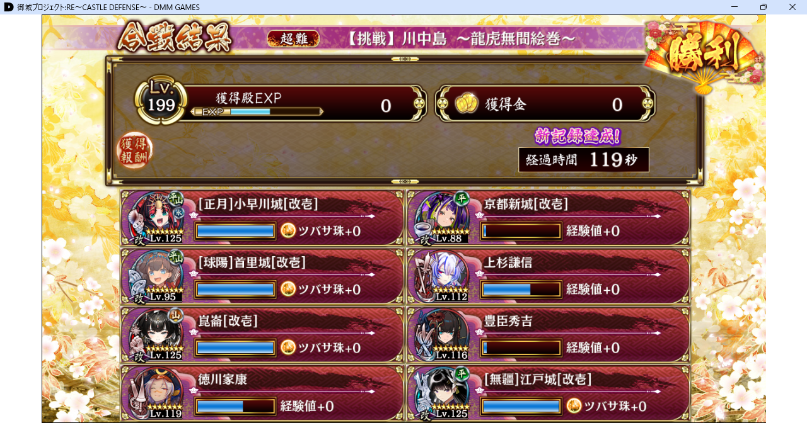The image size is (807, 423).
Task: Click the player EXP progress bar
Action: point(257,111)
